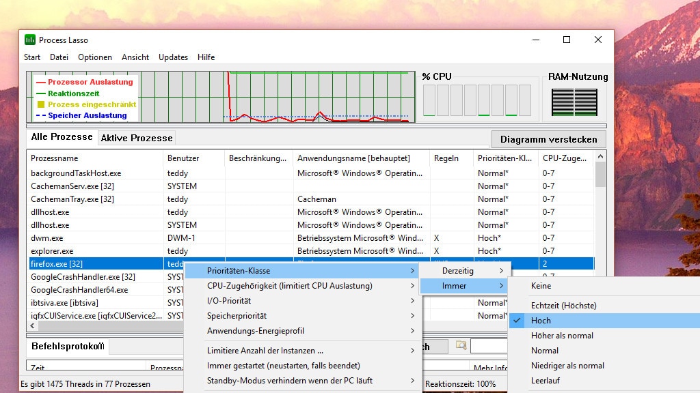Select dllhost.exe process run by teddy
This screenshot has width=700, height=393.
pyautogui.click(x=311, y=212)
